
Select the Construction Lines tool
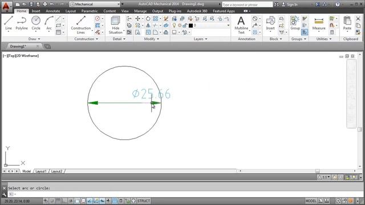[x=81, y=25]
